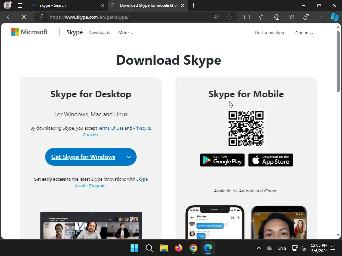Open network status tray icon
Viewport: 342px width, 256px height.
295,248
